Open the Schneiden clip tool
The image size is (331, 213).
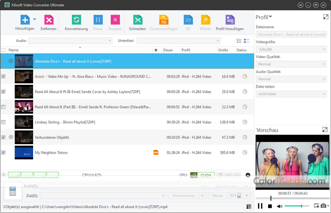138,20
